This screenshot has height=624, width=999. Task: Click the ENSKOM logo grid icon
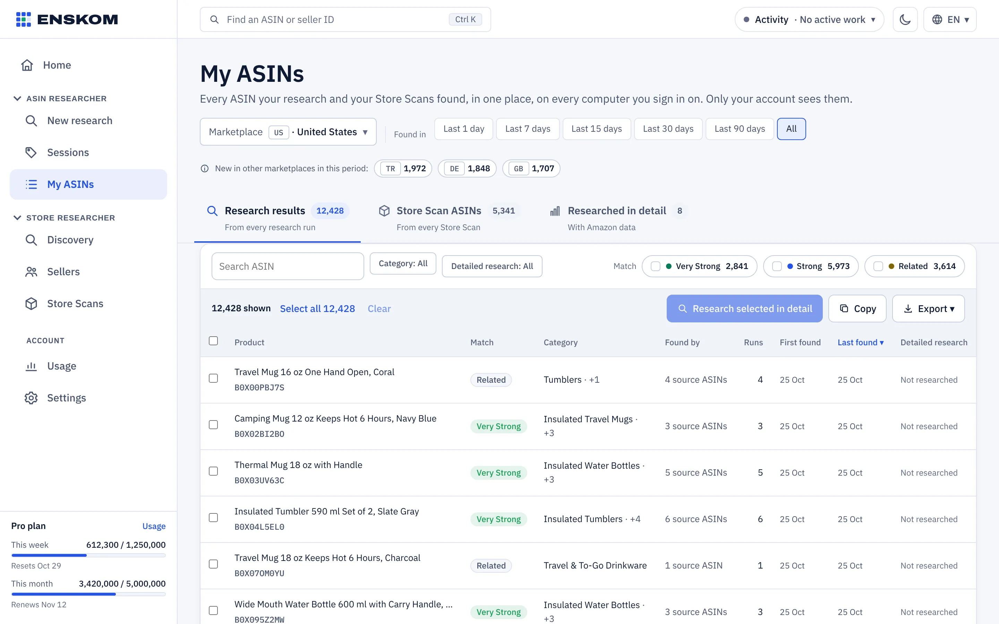[x=24, y=19]
